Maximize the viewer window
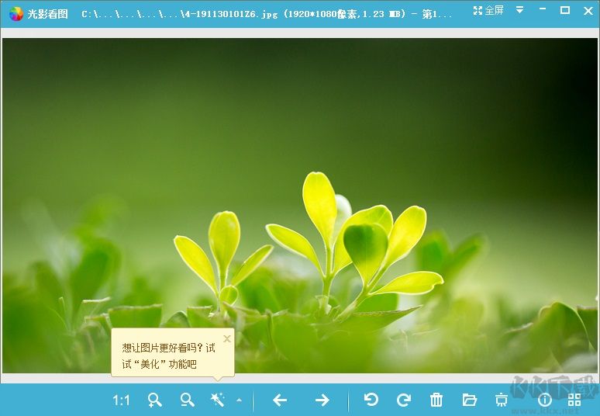The width and height of the screenshot is (600, 416). click(x=565, y=10)
